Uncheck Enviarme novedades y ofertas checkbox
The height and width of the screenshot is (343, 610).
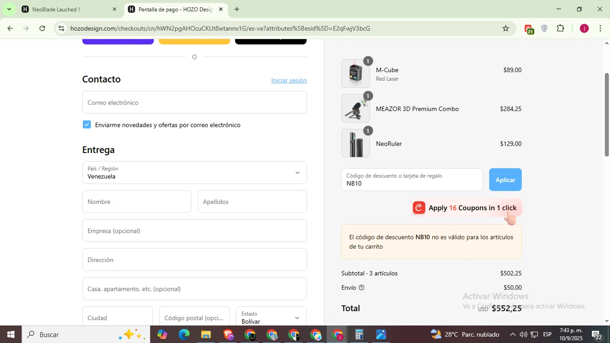coord(87,125)
